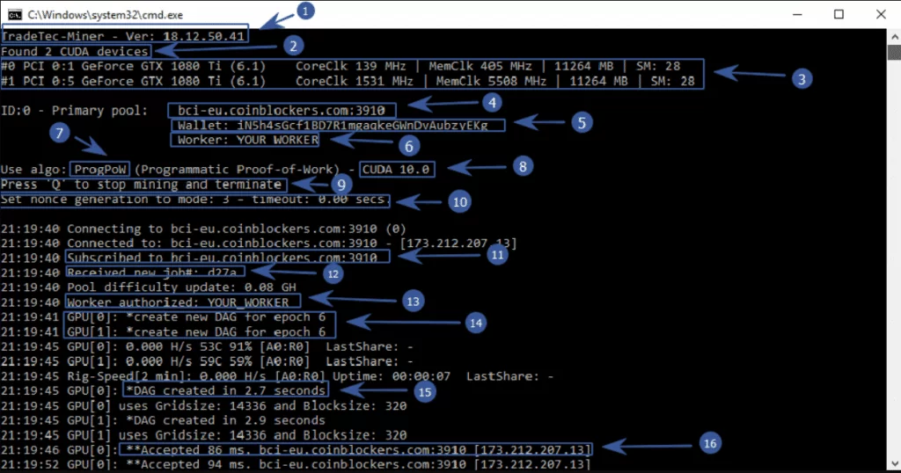Click the 'Found 2 CUDA devices' line

(x=75, y=52)
